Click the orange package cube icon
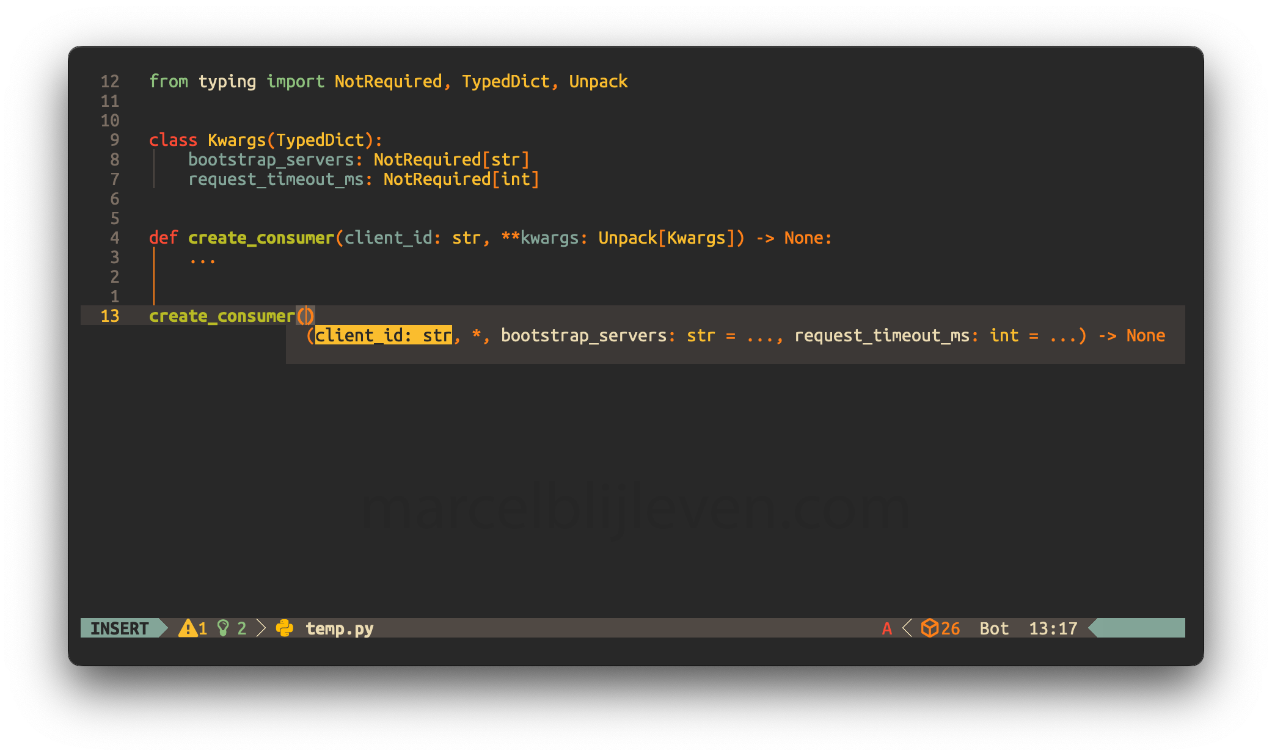 pos(930,628)
